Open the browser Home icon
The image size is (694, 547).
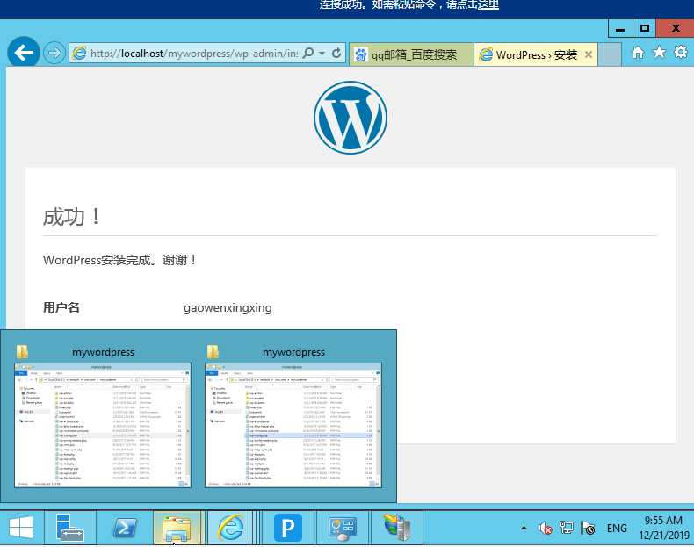click(638, 53)
